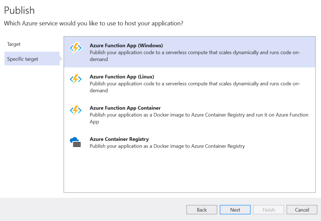
Task: Click the Azure Container Registry cloud icon
Action: point(76,142)
